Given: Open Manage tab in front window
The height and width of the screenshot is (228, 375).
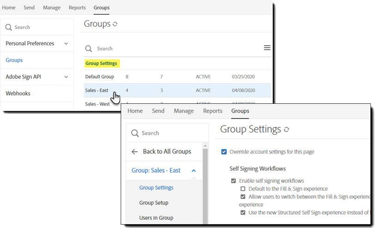Looking at the screenshot, I should 184,111.
